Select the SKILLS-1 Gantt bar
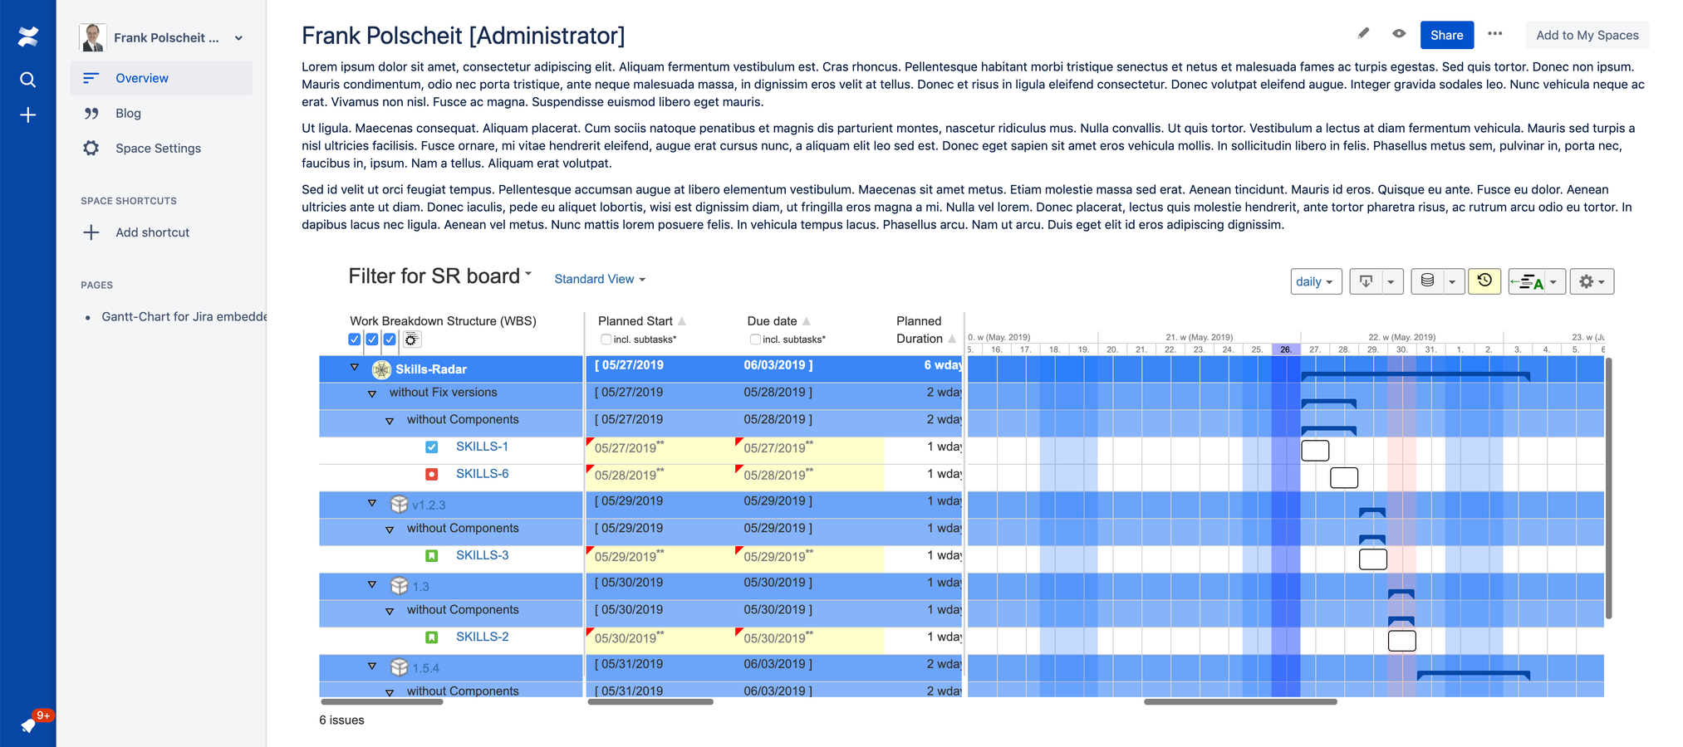Image resolution: width=1683 pixels, height=747 pixels. (1315, 451)
